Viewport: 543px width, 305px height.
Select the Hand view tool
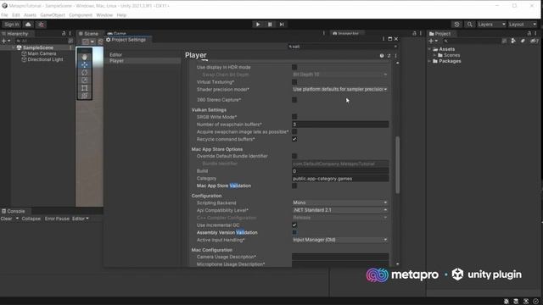[x=85, y=57]
